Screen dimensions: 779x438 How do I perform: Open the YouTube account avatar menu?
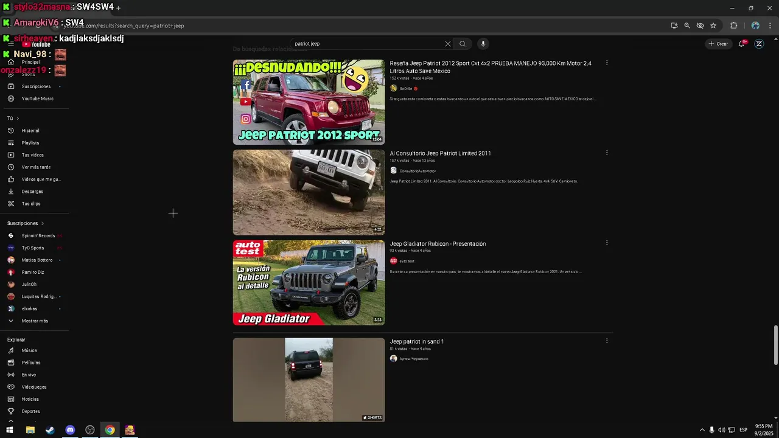(x=759, y=44)
